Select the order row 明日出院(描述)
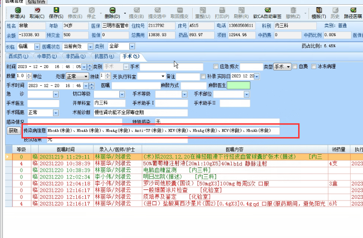The height and width of the screenshot is (238, 363). coord(184,177)
